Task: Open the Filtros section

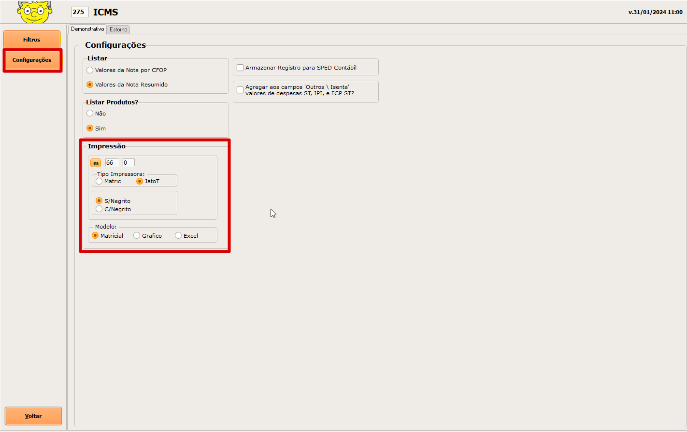Action: point(32,40)
